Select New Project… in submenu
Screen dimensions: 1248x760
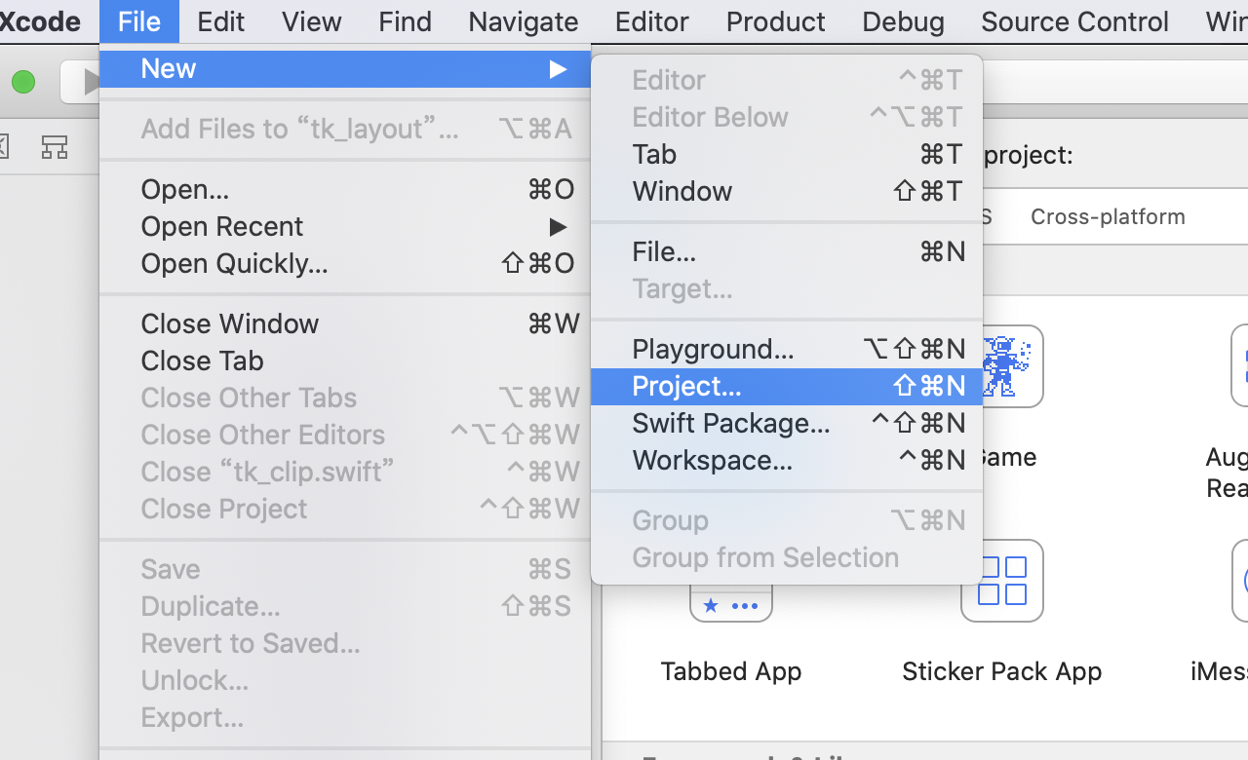(787, 387)
